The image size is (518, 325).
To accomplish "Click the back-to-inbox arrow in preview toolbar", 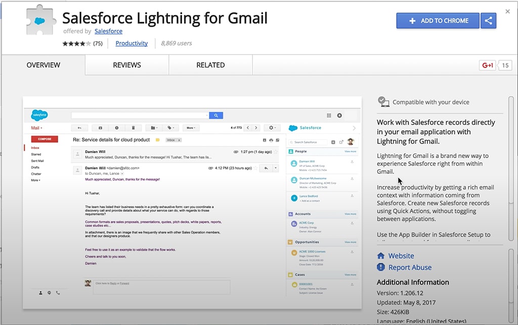I will [79, 128].
